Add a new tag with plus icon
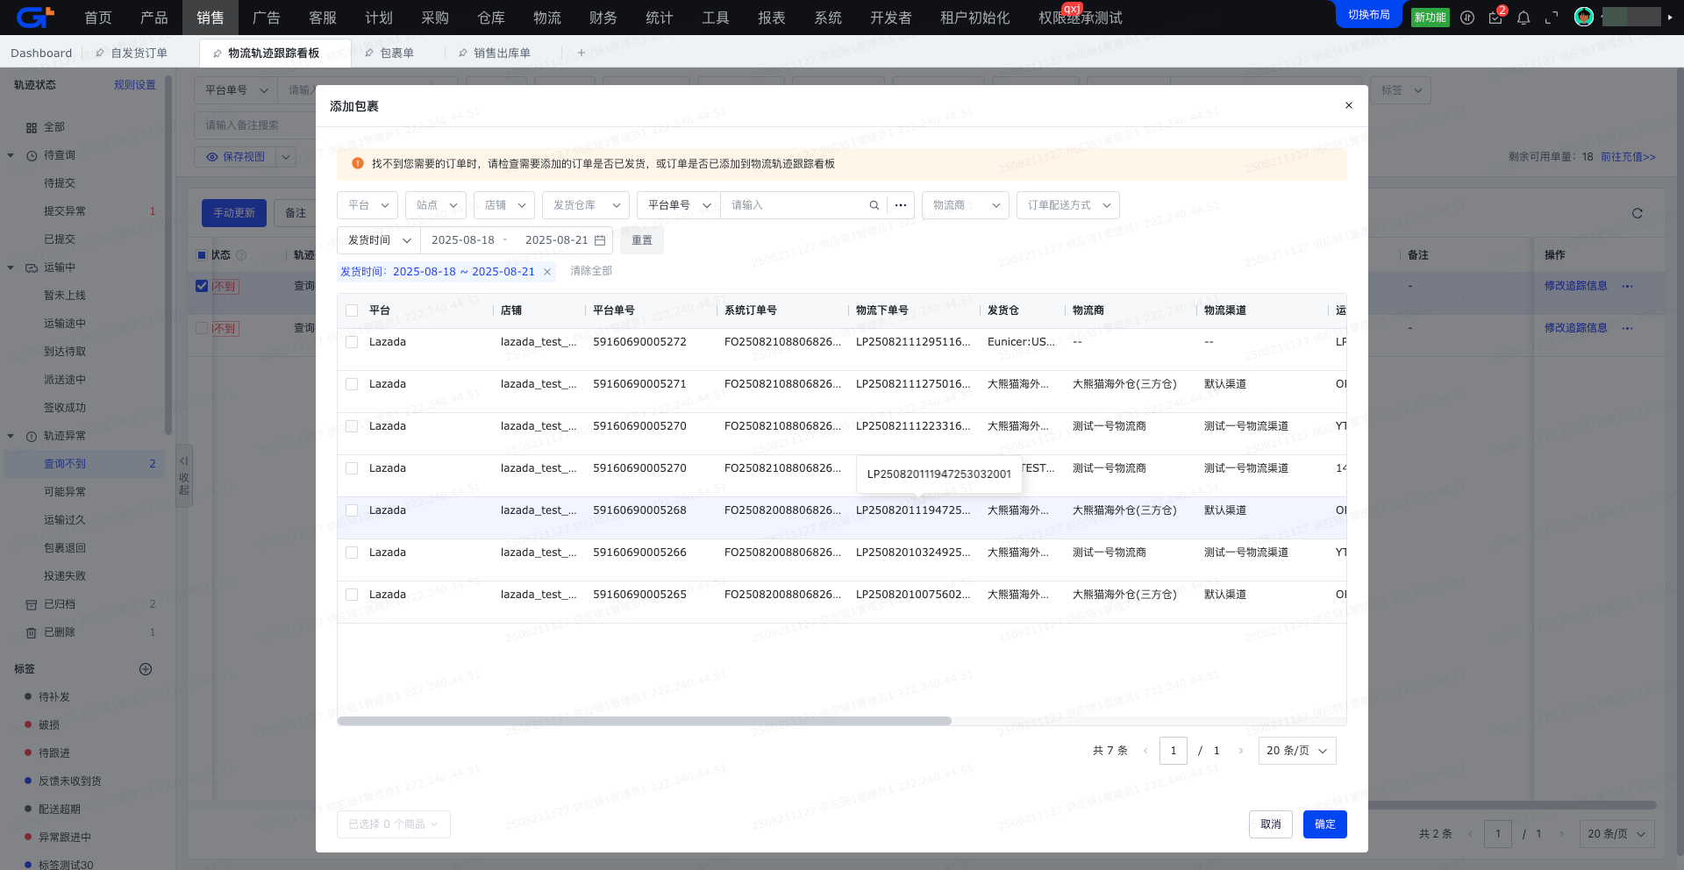Screen dimensions: 1684x870 146,669
